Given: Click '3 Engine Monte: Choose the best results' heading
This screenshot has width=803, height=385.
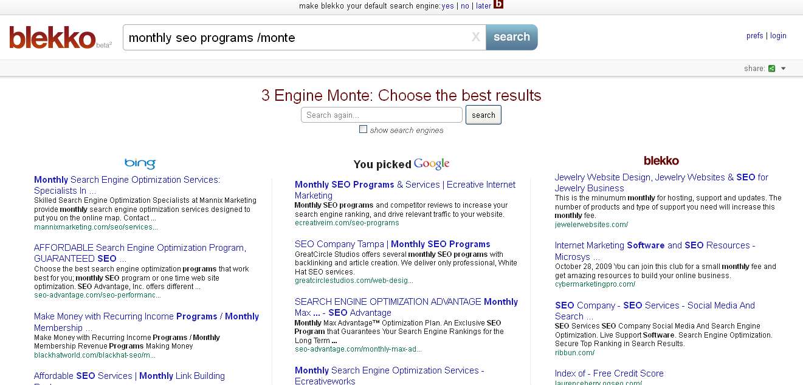Looking at the screenshot, I should tap(401, 95).
